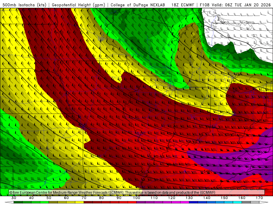
Task: Click the "06Z TUE JAN 20 2026" valid time
Action: click(x=248, y=5)
